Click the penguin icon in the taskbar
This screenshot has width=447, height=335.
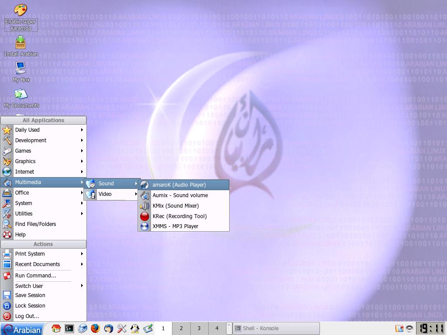(135, 328)
